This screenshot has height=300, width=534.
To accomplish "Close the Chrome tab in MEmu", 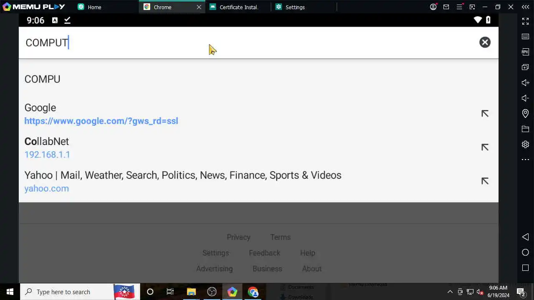I will click(199, 7).
